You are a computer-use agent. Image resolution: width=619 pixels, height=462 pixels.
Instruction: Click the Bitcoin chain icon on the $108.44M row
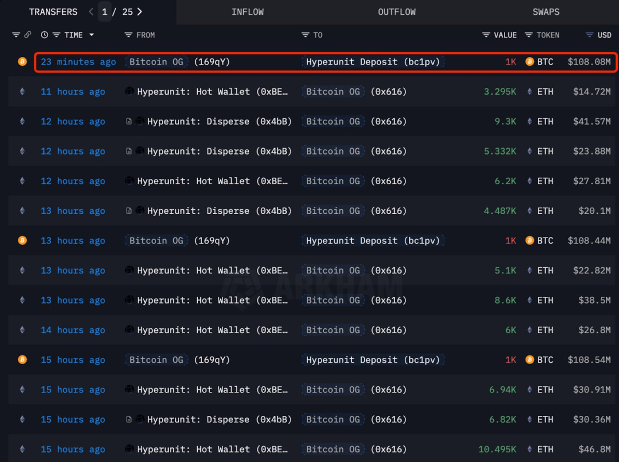[x=22, y=240]
